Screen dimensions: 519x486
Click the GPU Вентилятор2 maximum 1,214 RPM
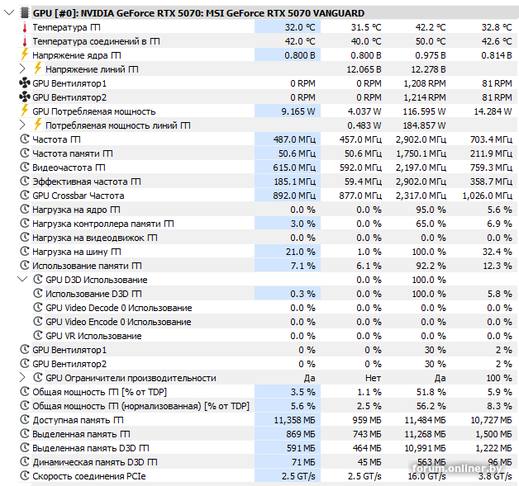[424, 97]
